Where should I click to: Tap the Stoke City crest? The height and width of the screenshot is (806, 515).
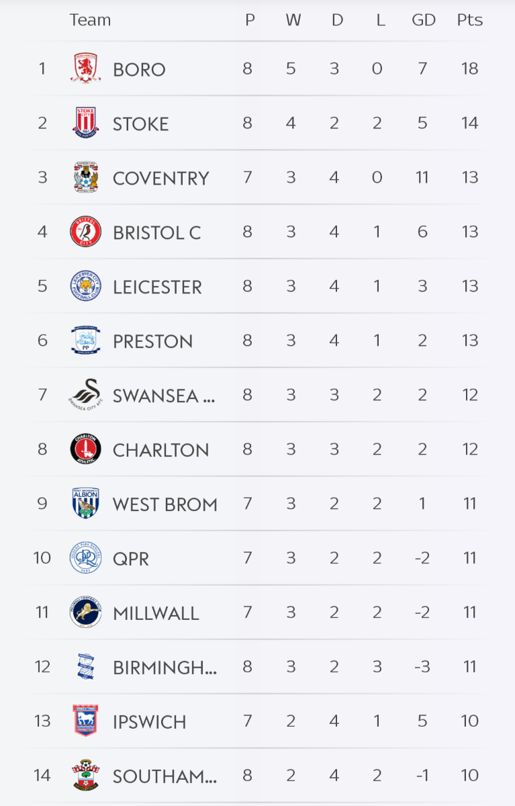click(x=86, y=123)
